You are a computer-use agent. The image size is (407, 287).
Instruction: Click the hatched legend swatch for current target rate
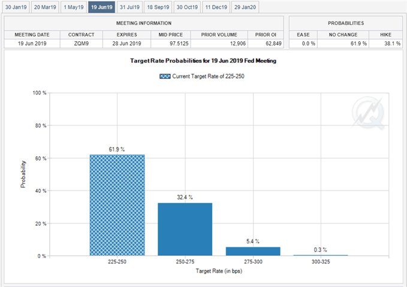(165, 76)
